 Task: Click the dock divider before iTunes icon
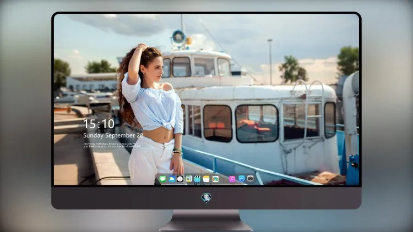click(224, 179)
